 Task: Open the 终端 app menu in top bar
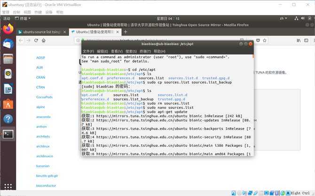23,18
